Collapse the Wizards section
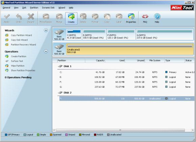The image size is (196, 142). coord(46,30)
